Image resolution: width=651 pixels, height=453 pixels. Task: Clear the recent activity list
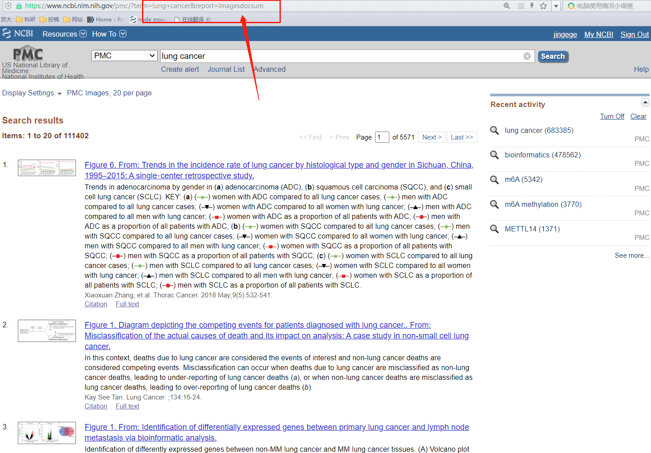point(638,116)
